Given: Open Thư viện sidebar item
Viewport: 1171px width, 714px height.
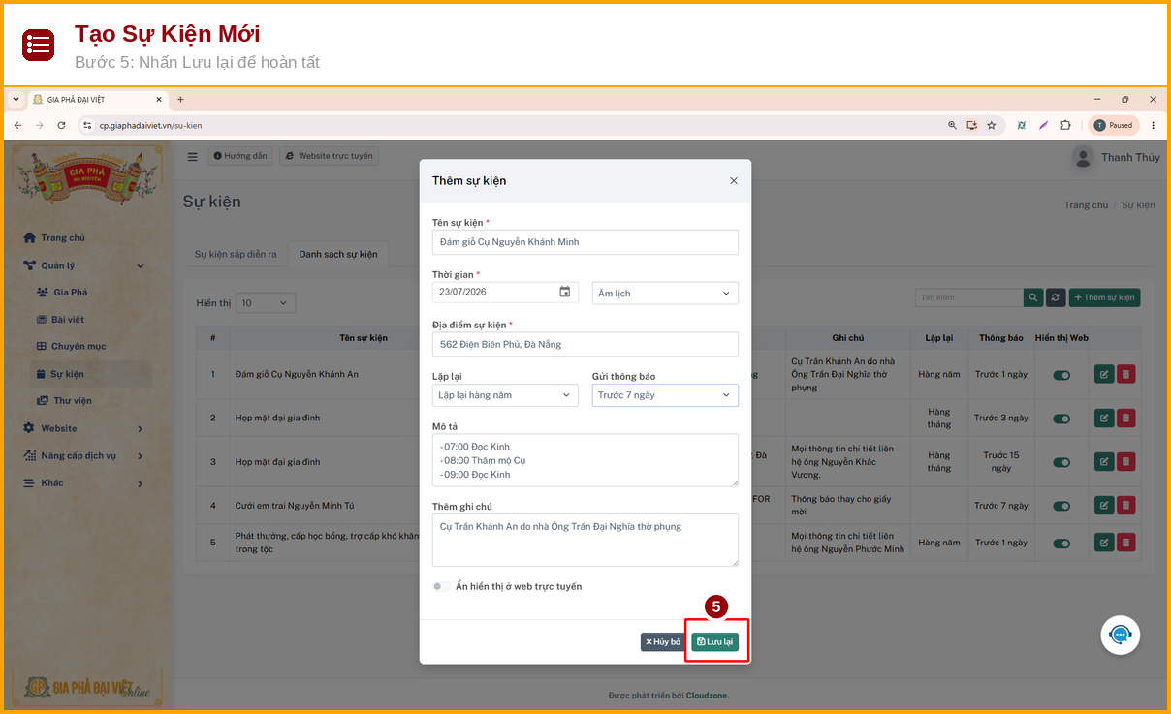Looking at the screenshot, I should tap(73, 400).
